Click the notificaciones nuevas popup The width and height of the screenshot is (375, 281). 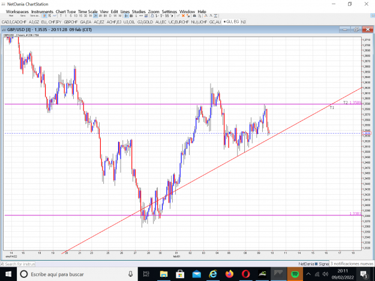point(352,264)
